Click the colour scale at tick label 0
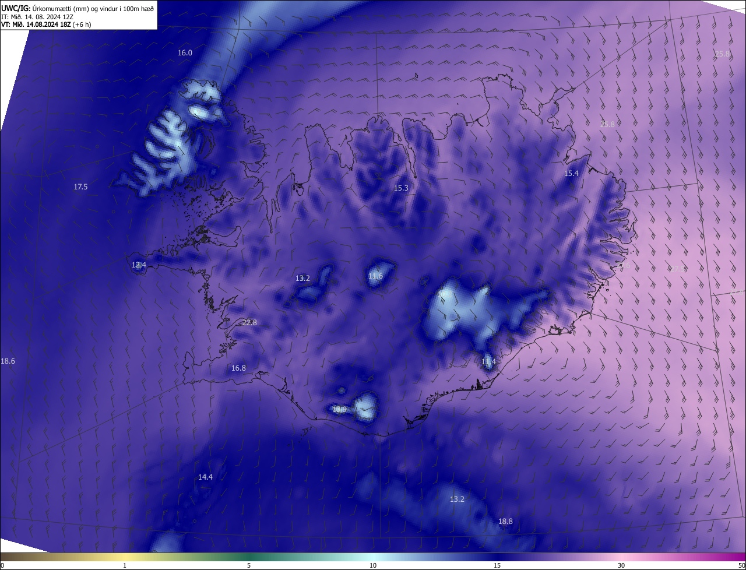The height and width of the screenshot is (570, 746). pyautogui.click(x=2, y=565)
